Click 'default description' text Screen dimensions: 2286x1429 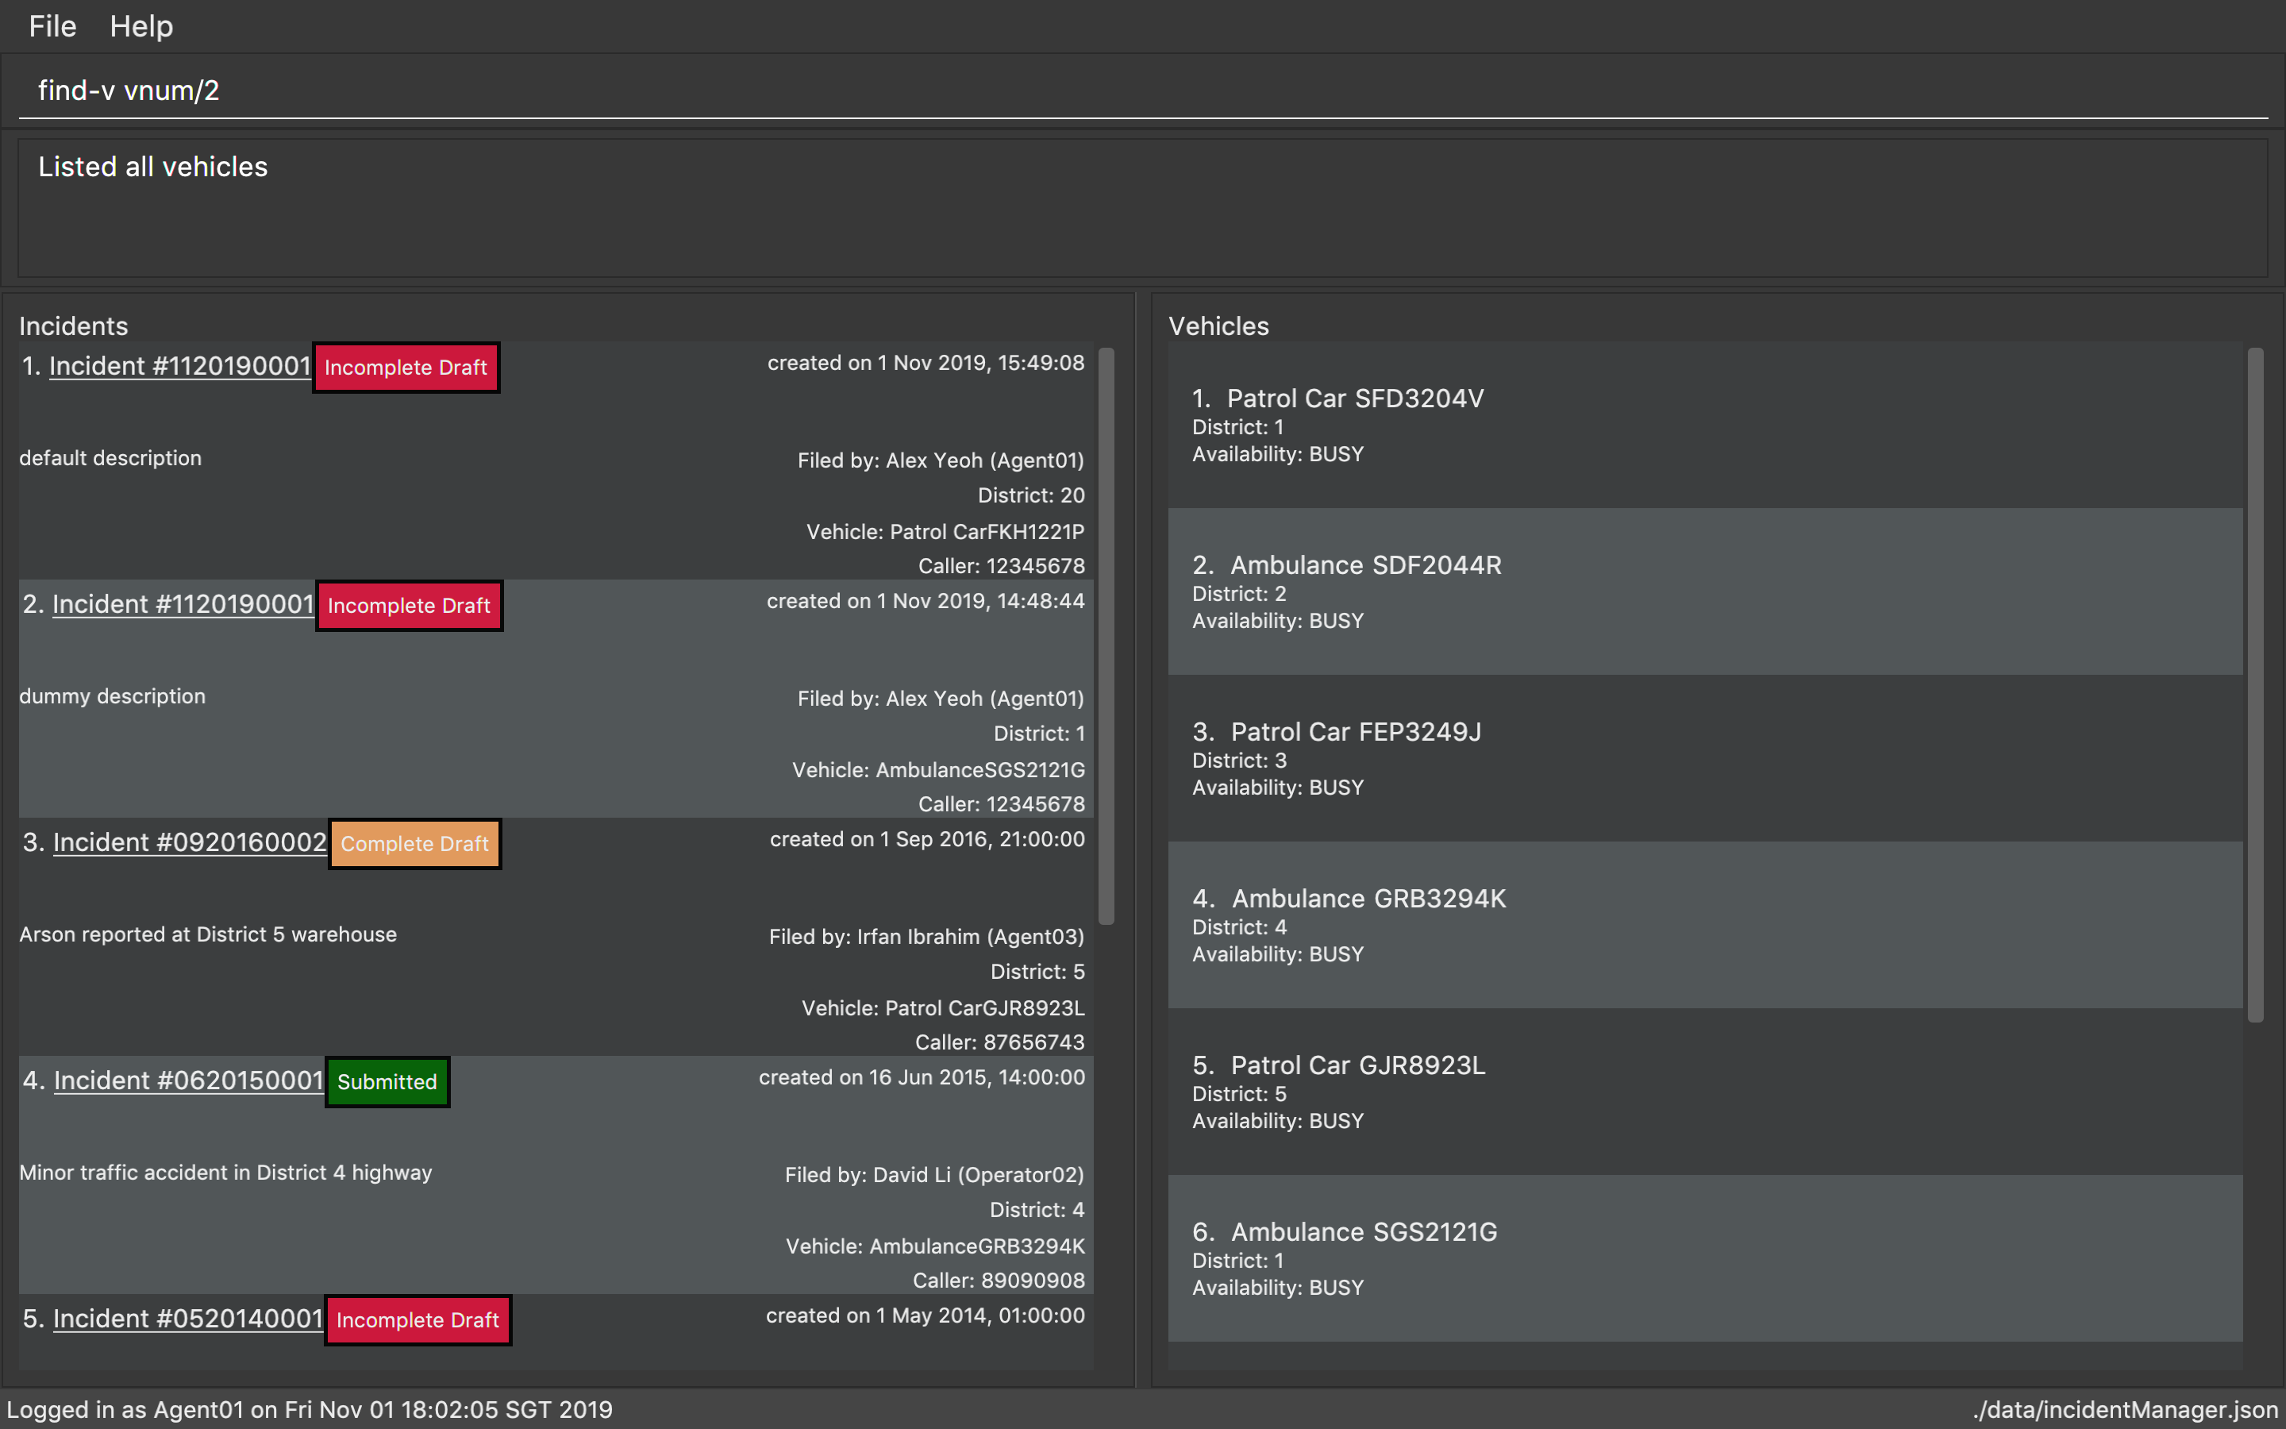(x=110, y=458)
